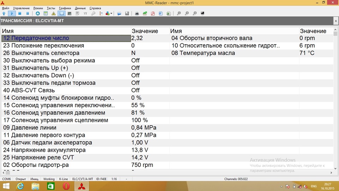Image resolution: width=339 pixels, height=191 pixels.
Task: Open the Справка menu
Action: click(x=95, y=8)
